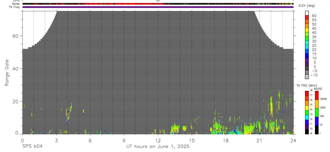This screenshot has height=152, width=330.
Task: Click the 'Range Gate' y-axis label
Action: [x=7, y=73]
